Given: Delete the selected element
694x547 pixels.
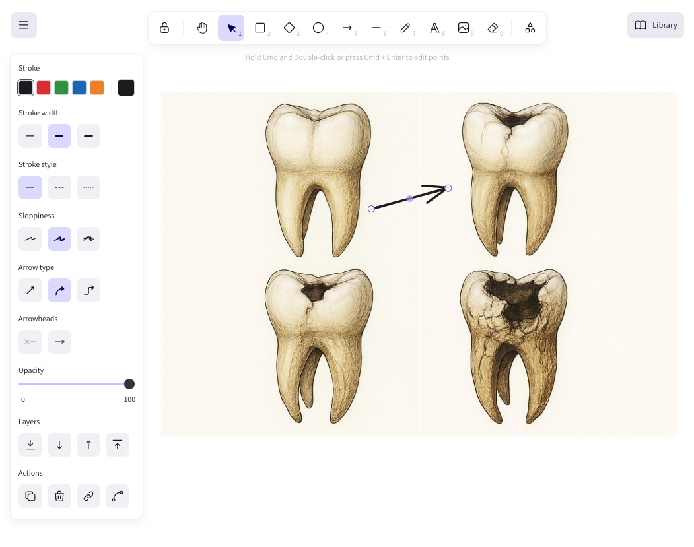Looking at the screenshot, I should pyautogui.click(x=59, y=496).
